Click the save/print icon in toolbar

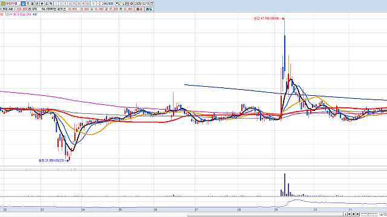(x=127, y=4)
